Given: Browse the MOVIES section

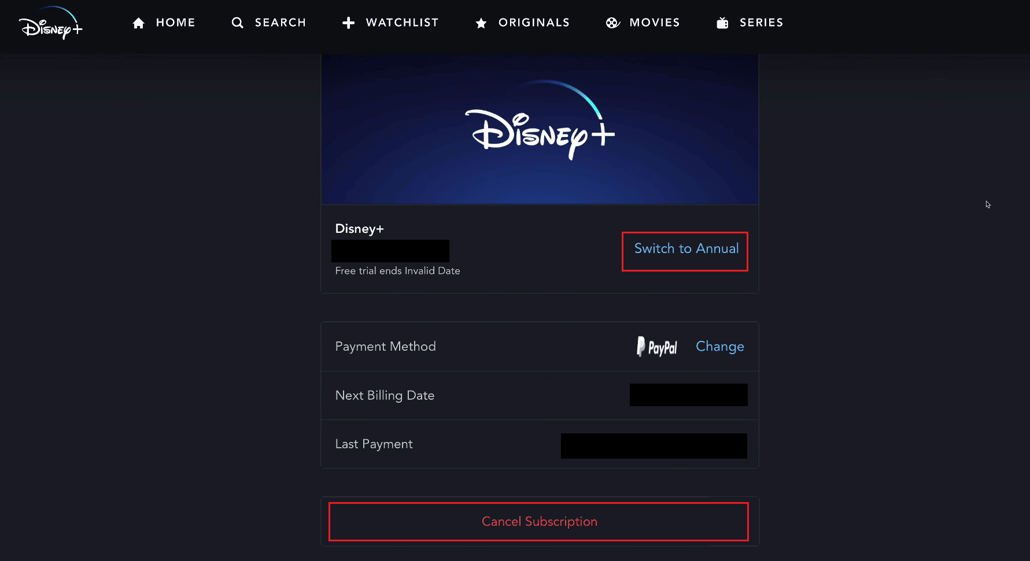Looking at the screenshot, I should [654, 23].
